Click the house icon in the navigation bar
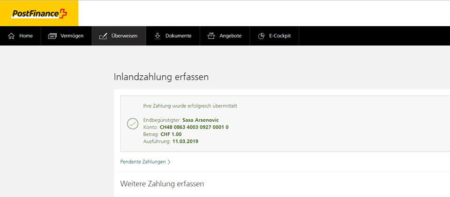 coord(12,36)
